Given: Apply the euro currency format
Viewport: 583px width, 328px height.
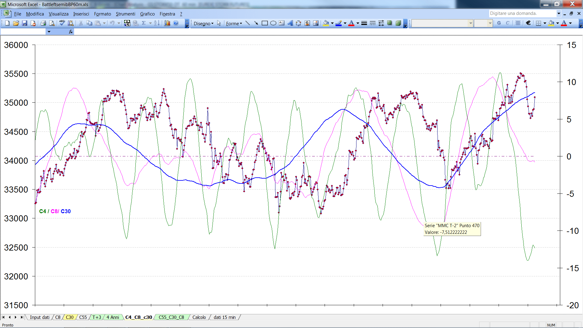Looking at the screenshot, I should [528, 23].
